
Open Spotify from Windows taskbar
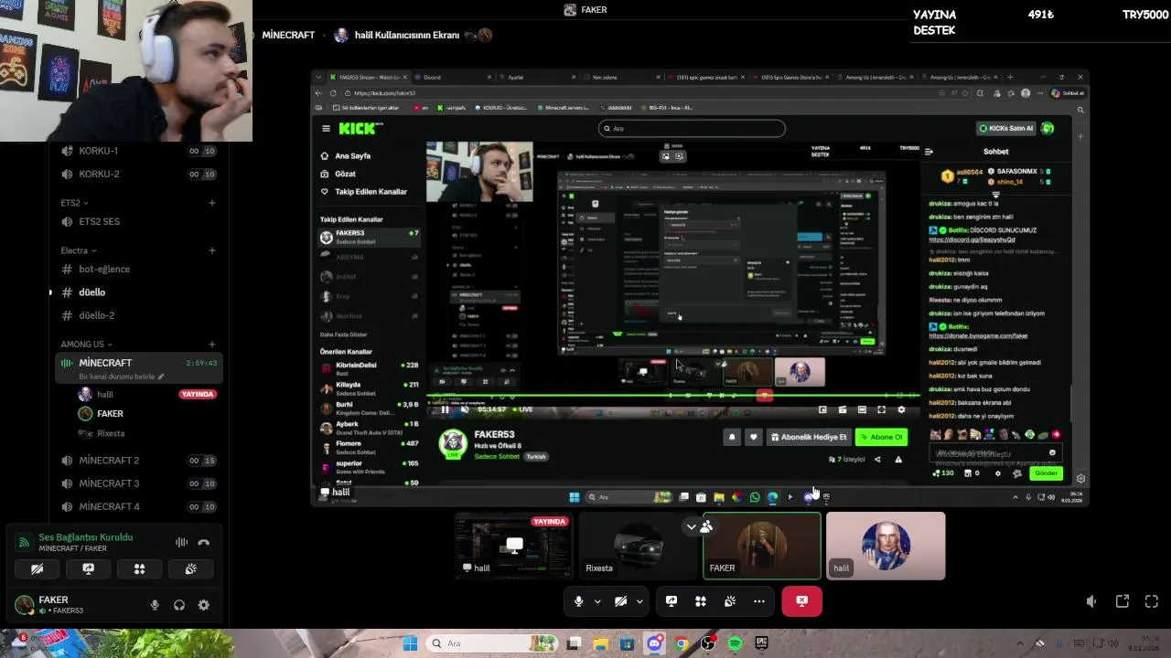[x=735, y=643]
